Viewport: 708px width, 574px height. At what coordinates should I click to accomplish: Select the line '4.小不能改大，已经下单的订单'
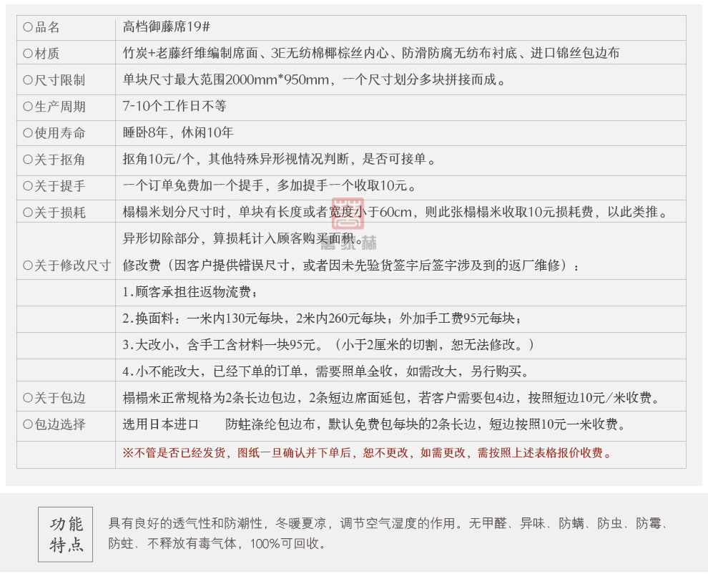[x=325, y=371]
